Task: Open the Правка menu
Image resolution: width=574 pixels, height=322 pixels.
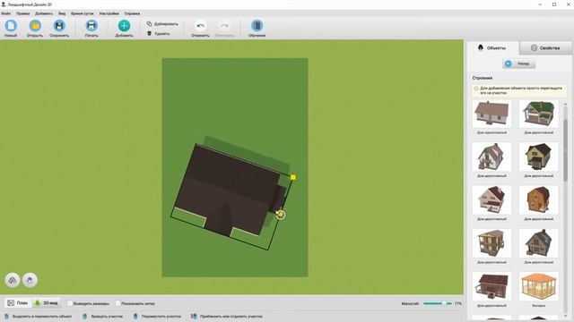Action: pos(22,13)
